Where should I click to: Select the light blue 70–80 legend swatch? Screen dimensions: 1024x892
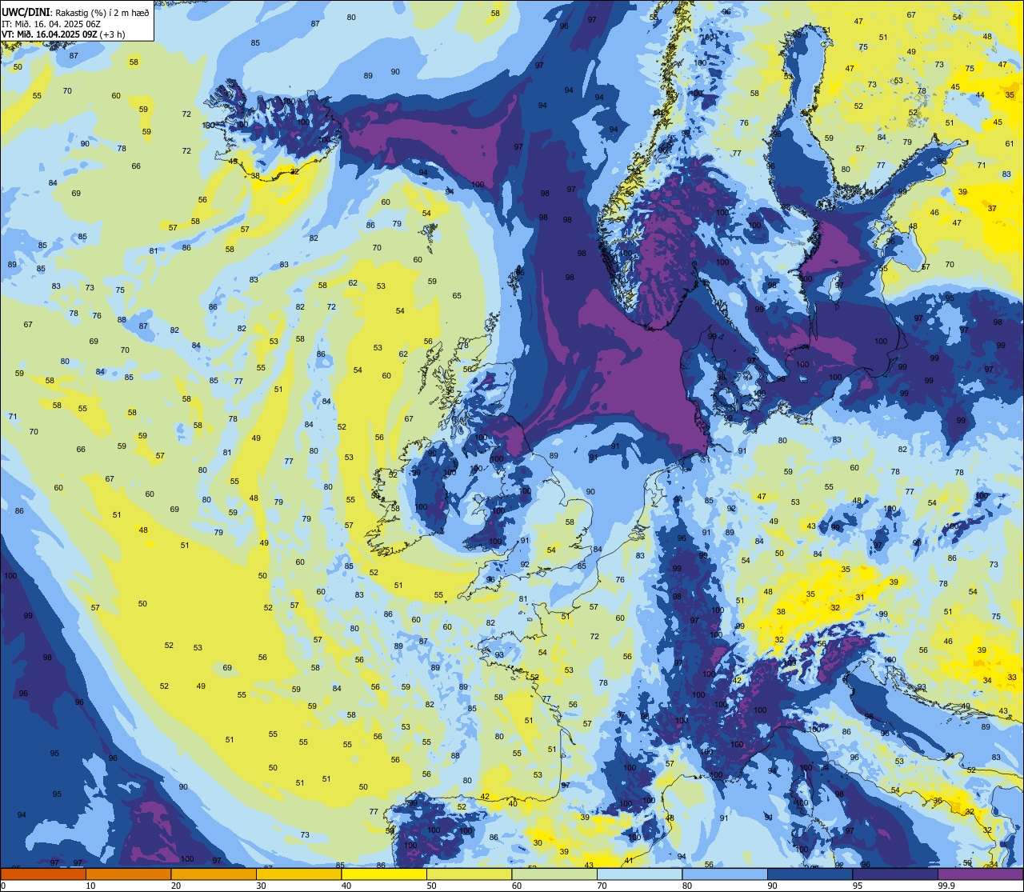(x=639, y=874)
